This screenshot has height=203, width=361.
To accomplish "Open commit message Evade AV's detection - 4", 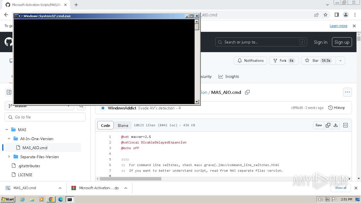I will tap(159, 108).
